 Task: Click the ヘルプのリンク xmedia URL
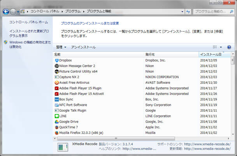(139, 149)
